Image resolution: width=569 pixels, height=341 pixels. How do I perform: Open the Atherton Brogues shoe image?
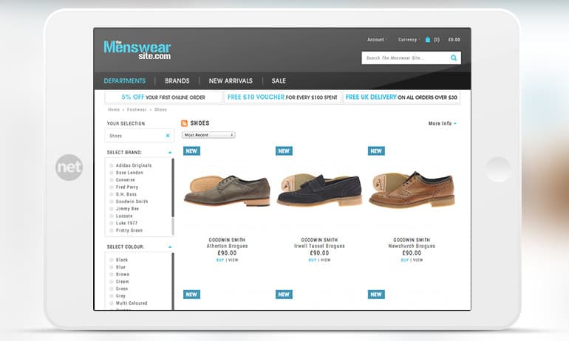coord(227,190)
